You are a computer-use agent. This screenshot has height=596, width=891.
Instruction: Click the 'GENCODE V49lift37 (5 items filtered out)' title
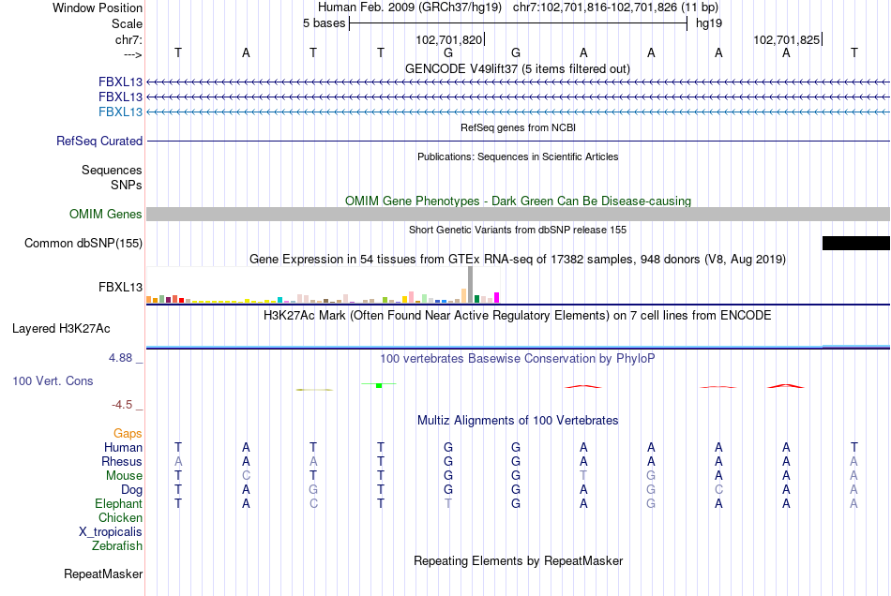tap(518, 68)
